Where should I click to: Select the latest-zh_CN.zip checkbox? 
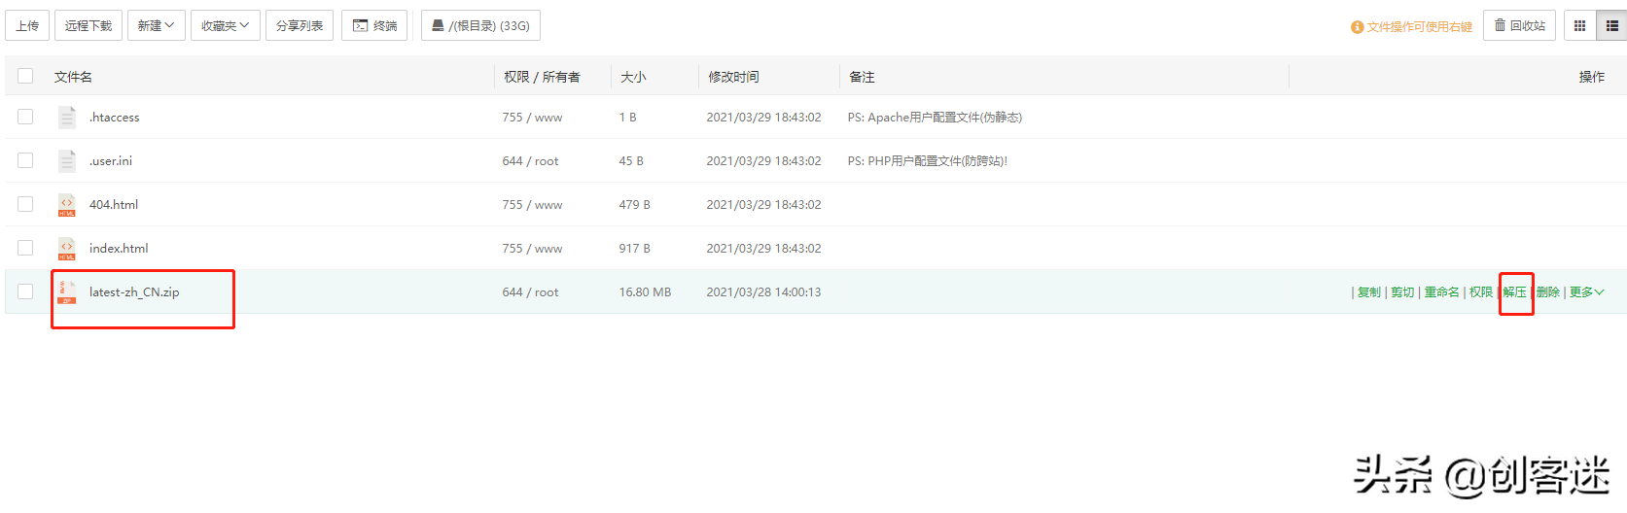click(x=25, y=291)
